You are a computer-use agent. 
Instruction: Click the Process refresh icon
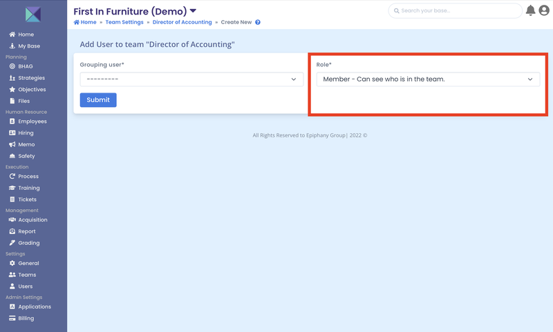12,176
